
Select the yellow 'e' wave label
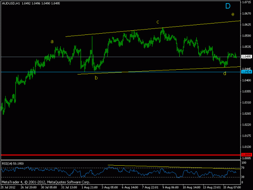pyautogui.click(x=233, y=14)
